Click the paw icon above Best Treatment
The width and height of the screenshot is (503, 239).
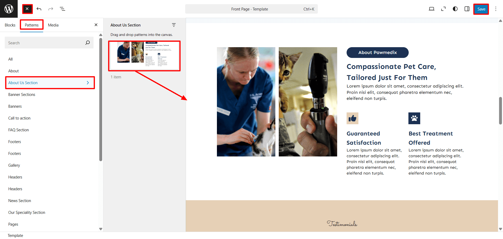point(414,118)
